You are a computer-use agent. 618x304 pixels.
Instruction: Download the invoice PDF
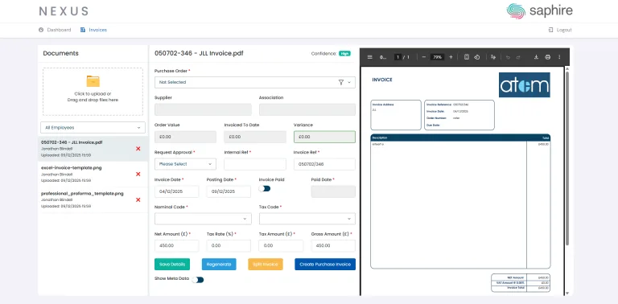pos(536,57)
